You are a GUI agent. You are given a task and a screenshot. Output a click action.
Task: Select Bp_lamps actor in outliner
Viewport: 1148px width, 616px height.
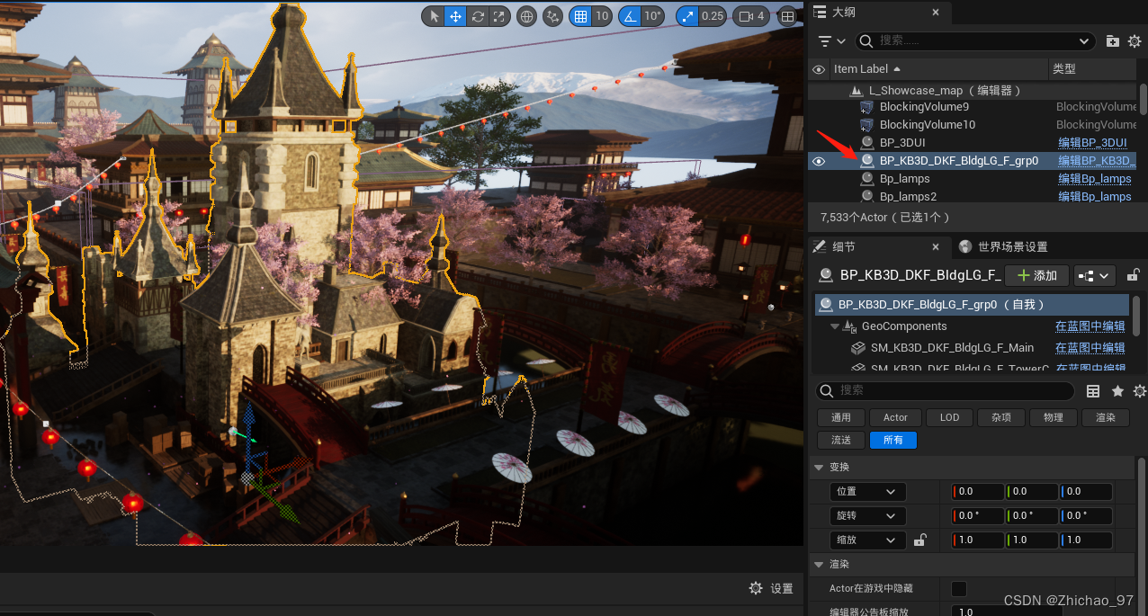[x=905, y=178]
